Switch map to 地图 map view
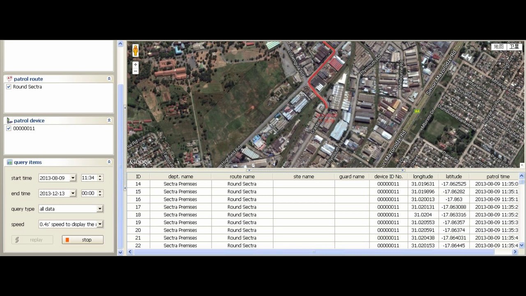Viewport: 526px width, 296px height. [498, 46]
